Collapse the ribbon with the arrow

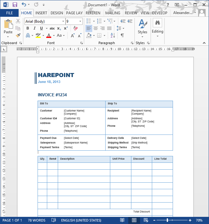click(x=204, y=43)
